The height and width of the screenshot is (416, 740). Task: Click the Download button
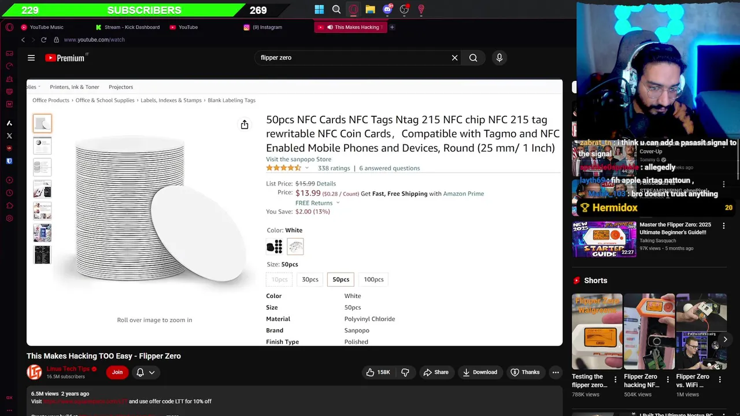(479, 372)
